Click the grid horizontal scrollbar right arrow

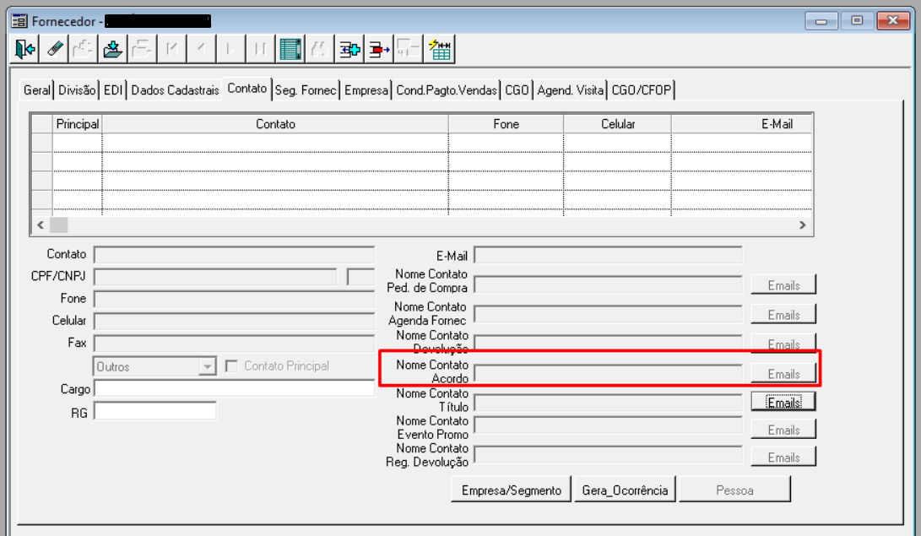click(802, 225)
